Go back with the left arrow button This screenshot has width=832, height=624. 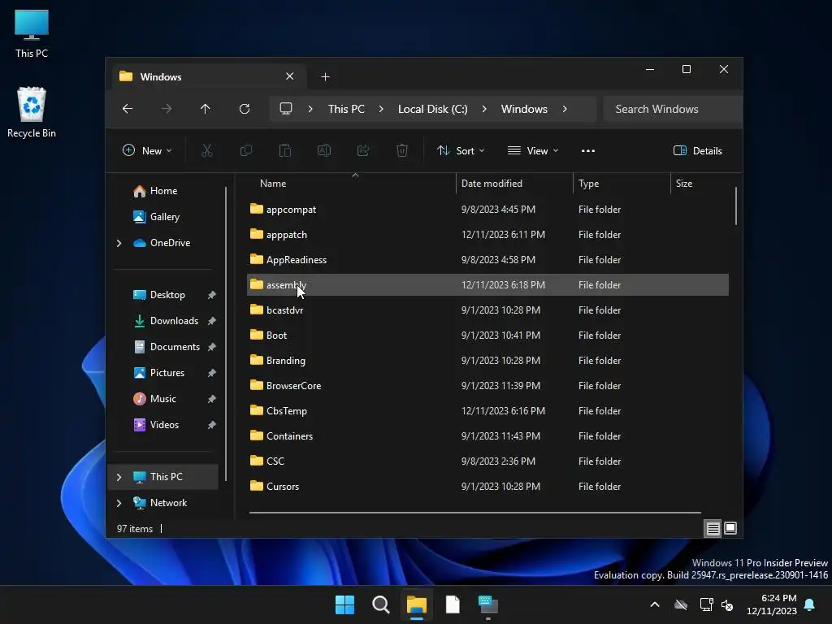tap(128, 109)
